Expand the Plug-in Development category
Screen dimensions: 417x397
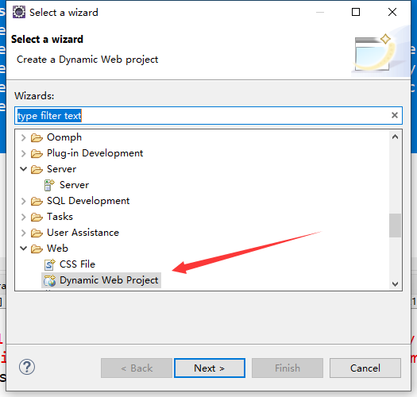pyautogui.click(x=24, y=153)
